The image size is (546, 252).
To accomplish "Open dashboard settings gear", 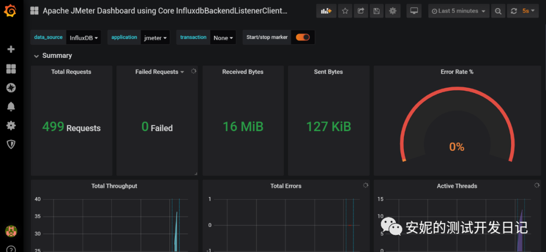I will point(393,11).
